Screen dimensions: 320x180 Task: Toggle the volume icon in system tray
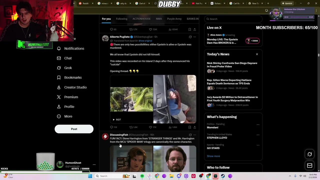(x=304, y=176)
